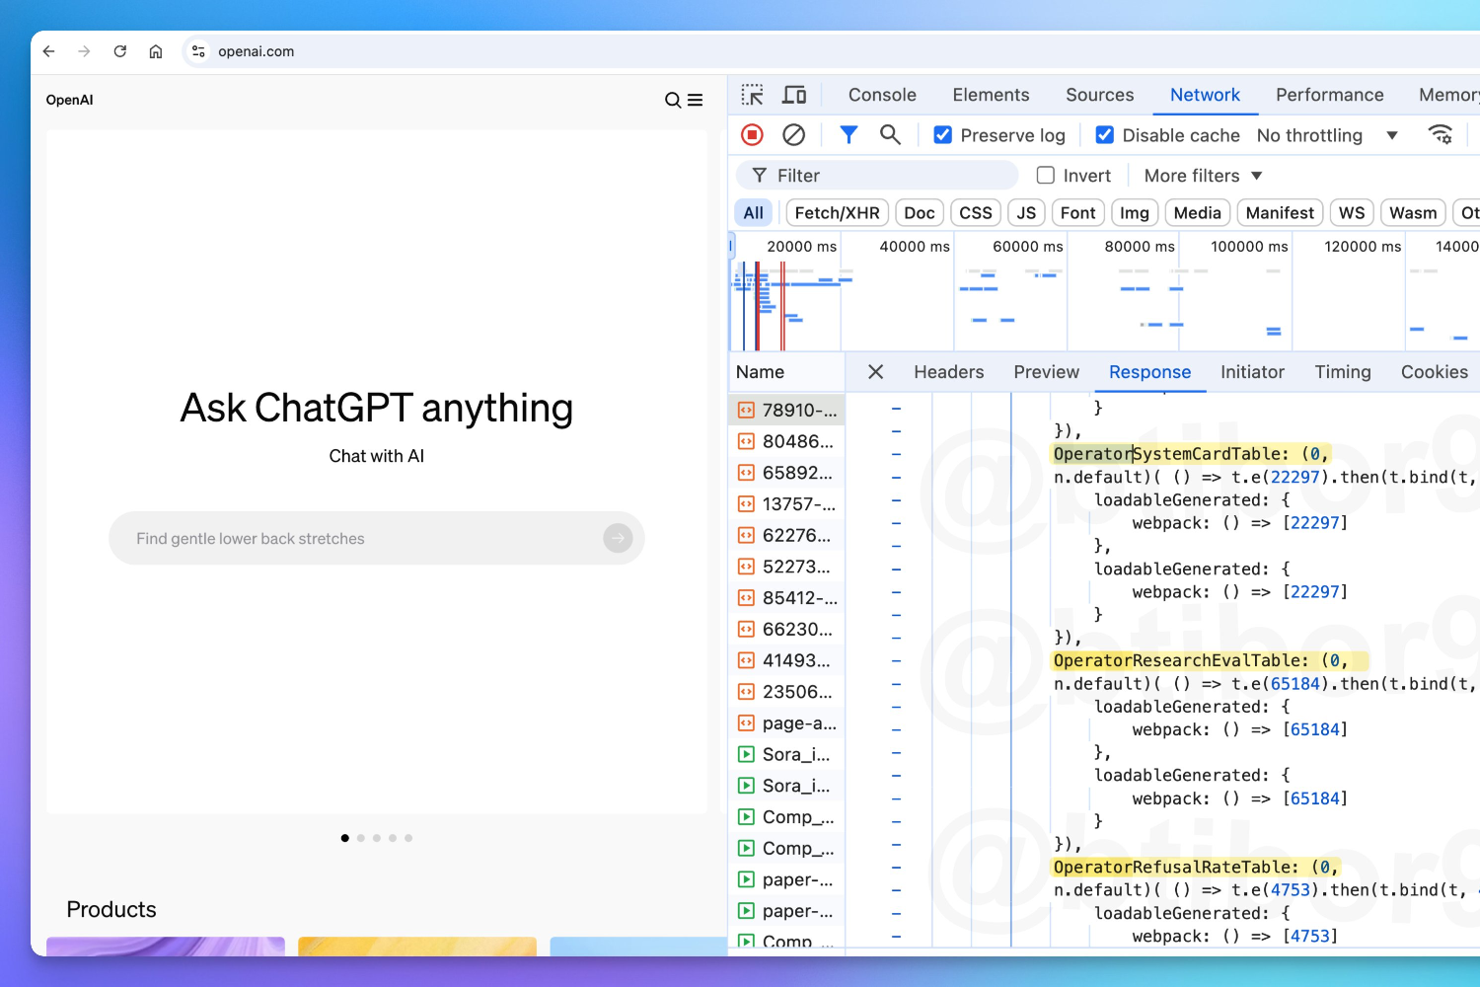Switch to the Console tab
This screenshot has height=987, width=1480.
[x=882, y=95]
